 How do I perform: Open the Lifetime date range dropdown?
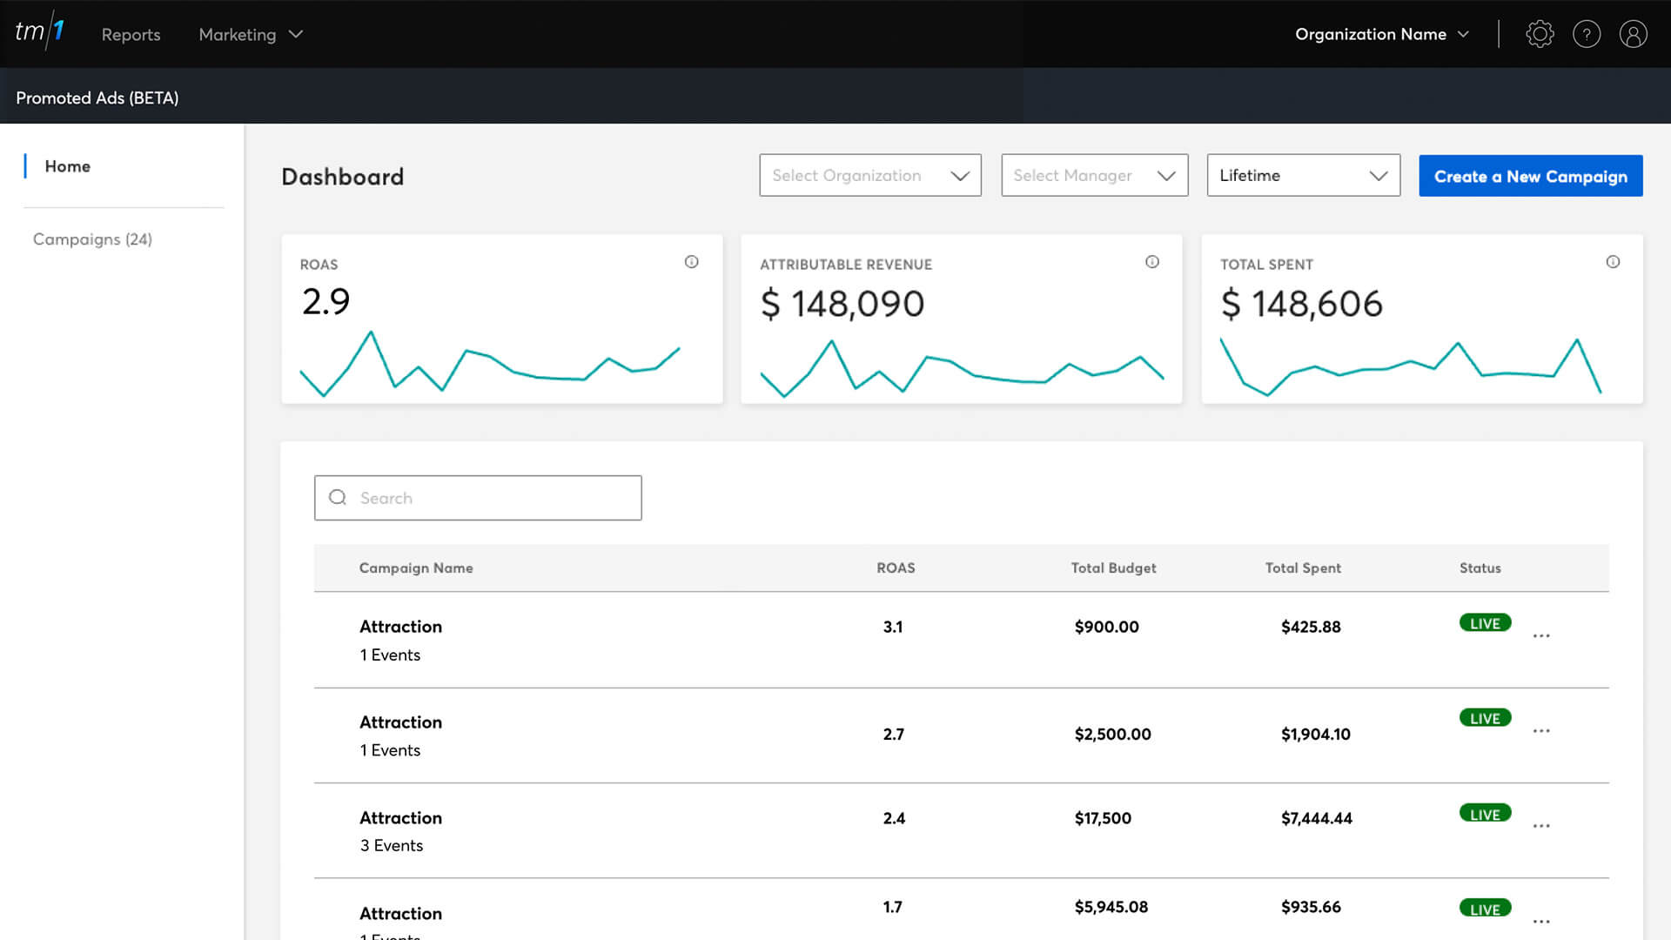coord(1303,175)
